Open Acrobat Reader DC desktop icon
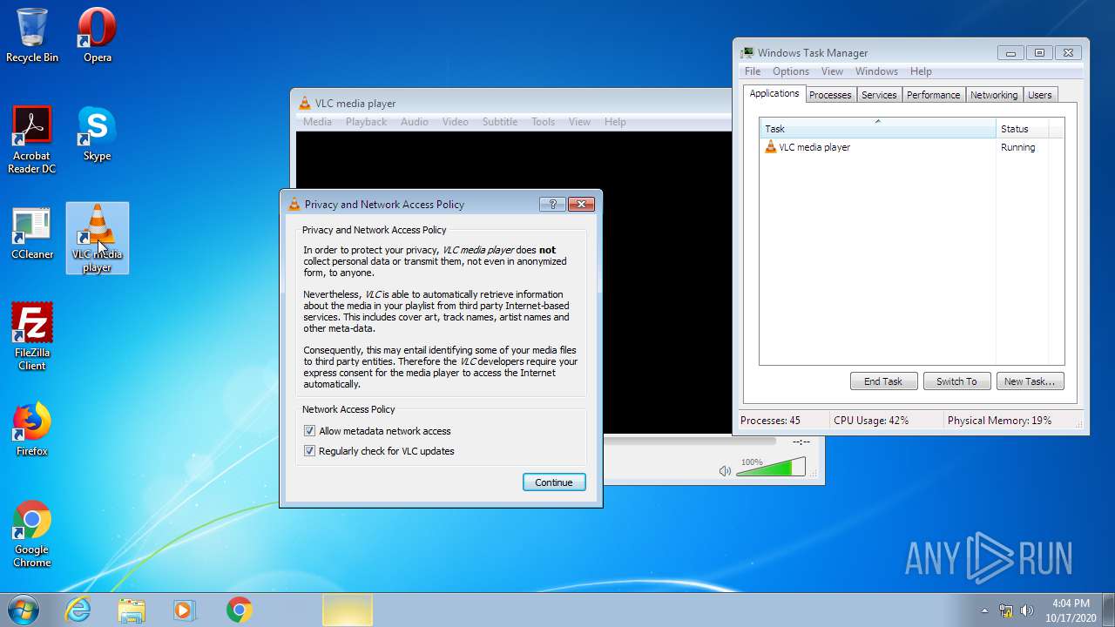The width and height of the screenshot is (1115, 627). [x=32, y=140]
